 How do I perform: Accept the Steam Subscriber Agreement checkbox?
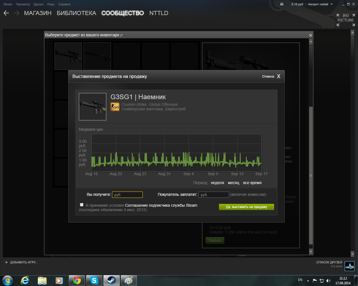[82, 205]
